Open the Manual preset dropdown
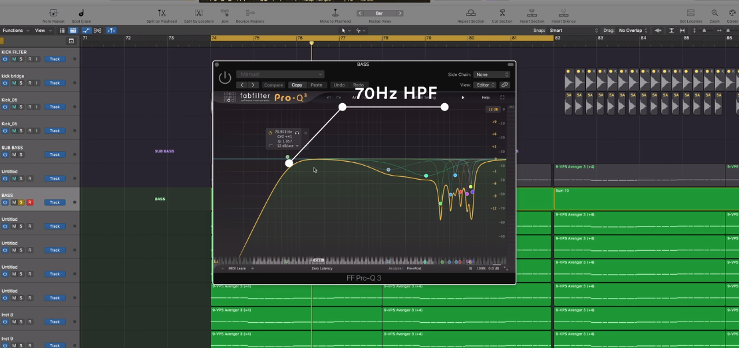This screenshot has height=348, width=739. pyautogui.click(x=280, y=74)
